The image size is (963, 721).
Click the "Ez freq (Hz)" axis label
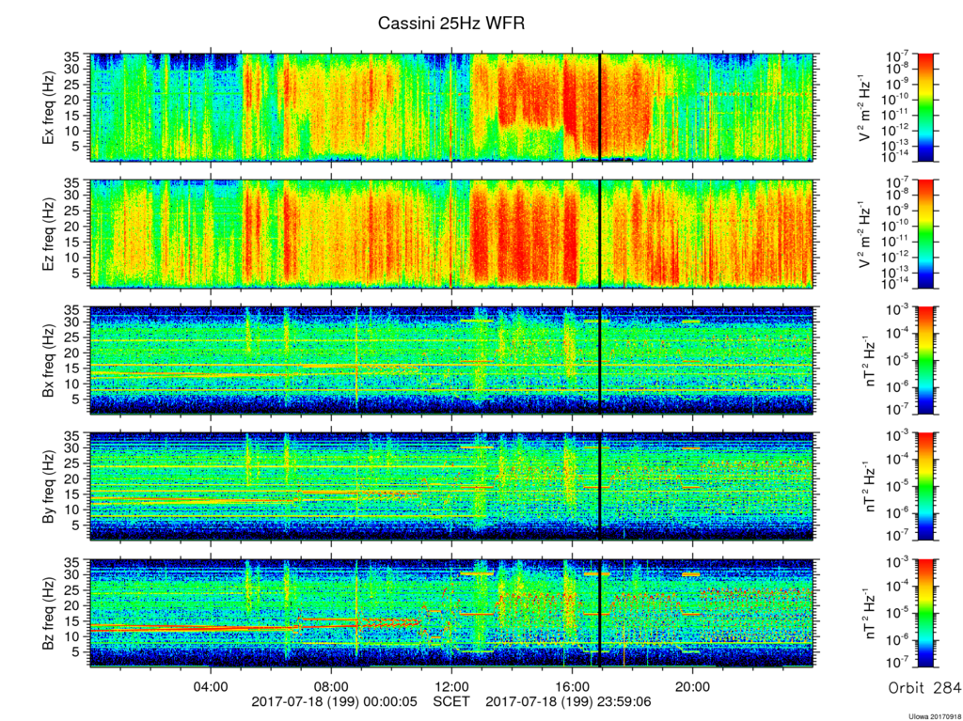(x=49, y=234)
